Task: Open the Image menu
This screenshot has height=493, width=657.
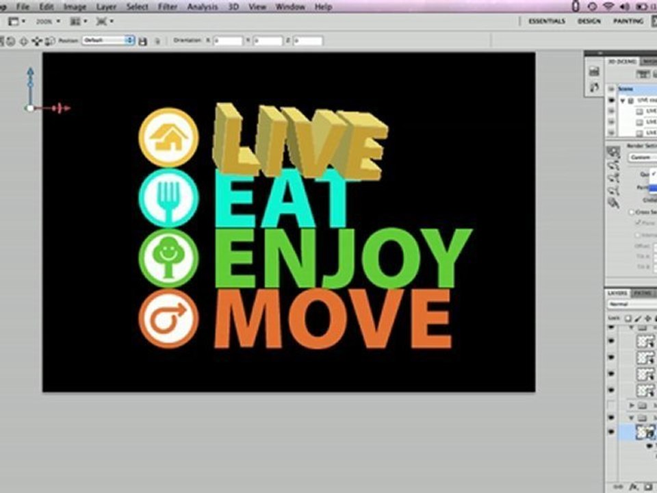Action: (75, 7)
